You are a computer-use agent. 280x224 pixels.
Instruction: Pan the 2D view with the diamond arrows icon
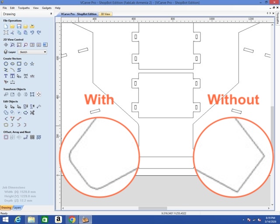coord(6,45)
